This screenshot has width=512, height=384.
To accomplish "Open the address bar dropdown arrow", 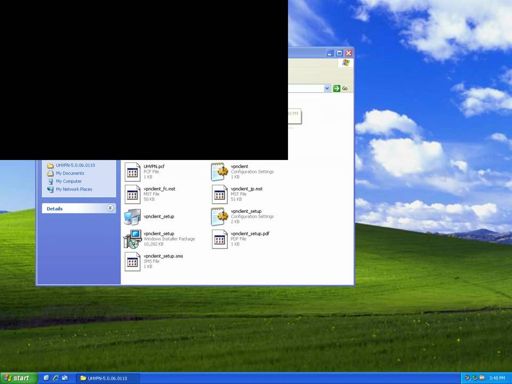I will pos(327,89).
